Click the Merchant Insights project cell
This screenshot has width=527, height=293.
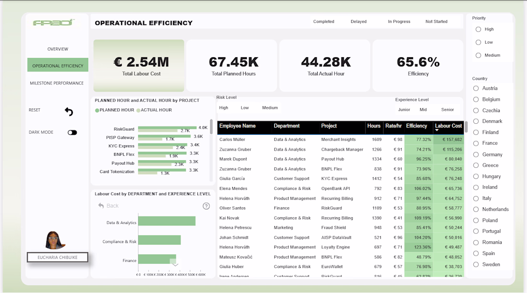(338, 139)
